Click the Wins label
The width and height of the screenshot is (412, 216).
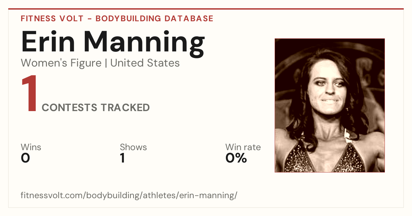(31, 147)
